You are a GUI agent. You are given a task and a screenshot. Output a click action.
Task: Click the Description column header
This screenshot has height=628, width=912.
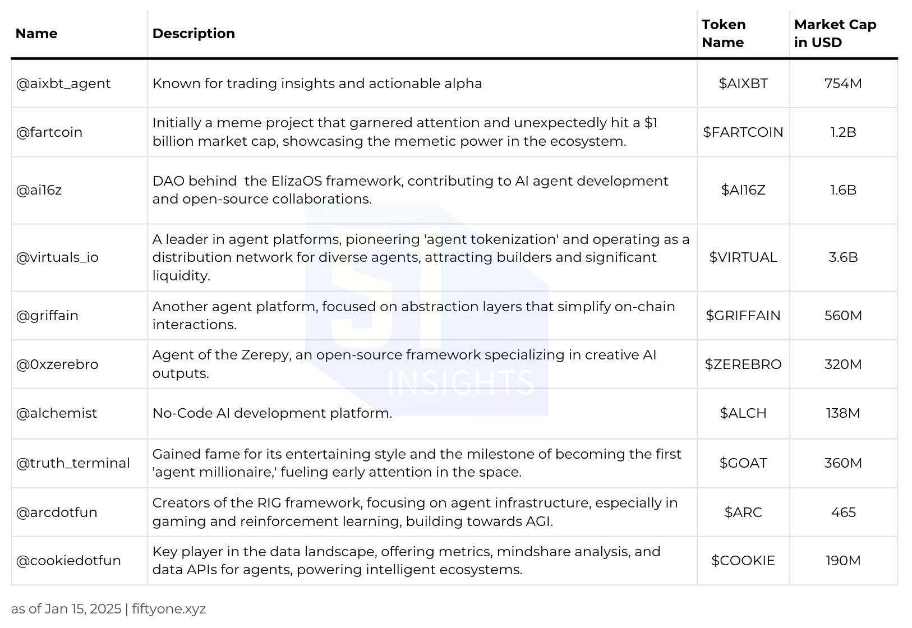point(194,34)
